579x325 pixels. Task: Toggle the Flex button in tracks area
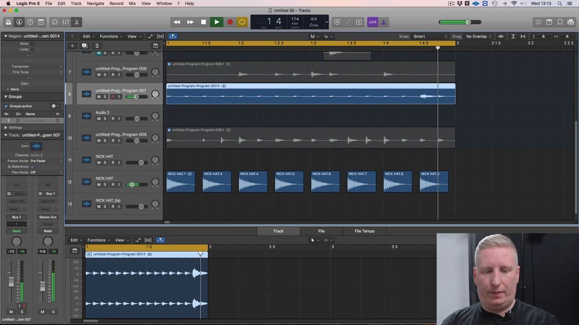click(160, 37)
